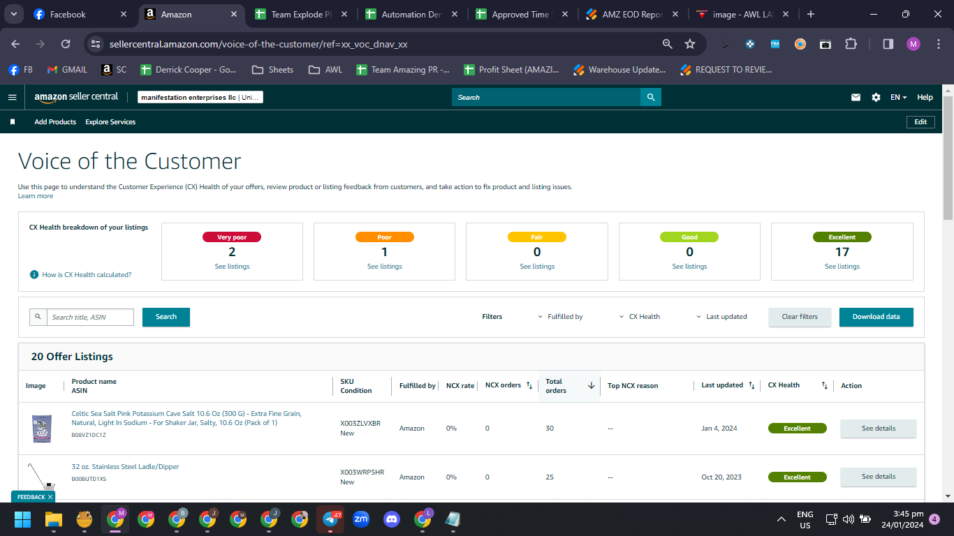Switch to the Approved Time browser tab
Viewport: 954px width, 536px height.
521,14
